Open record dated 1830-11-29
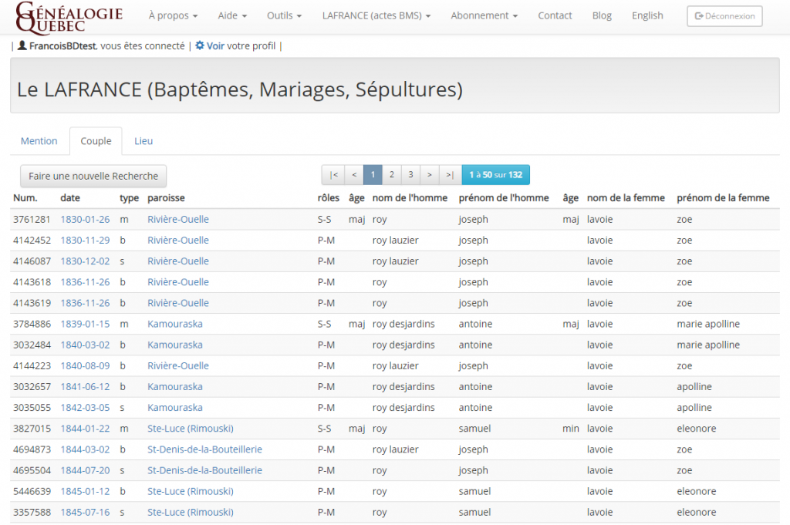Viewport: 790px width, 525px height. coord(85,240)
